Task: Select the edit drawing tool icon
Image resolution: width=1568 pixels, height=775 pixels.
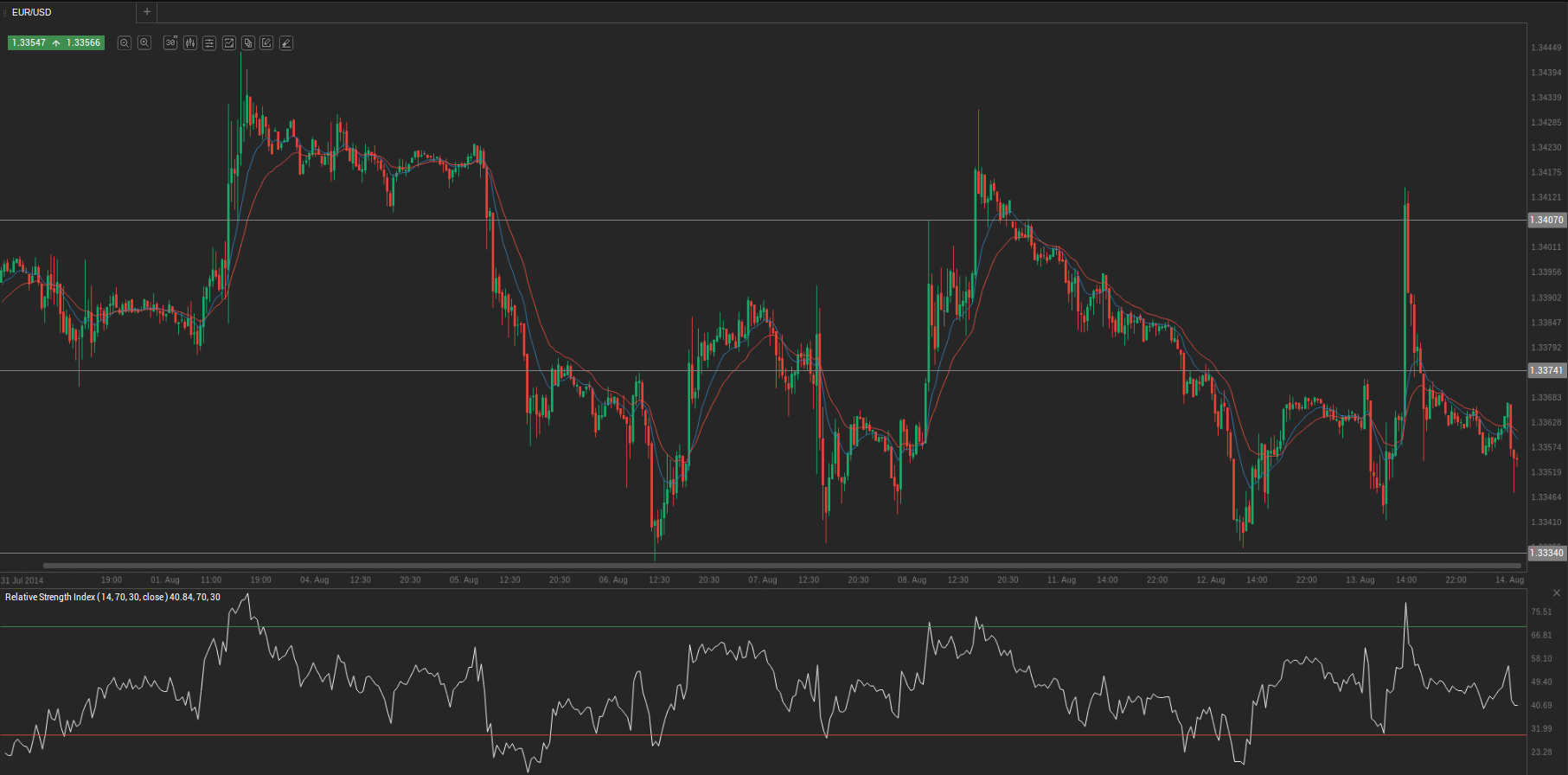Action: tap(266, 43)
